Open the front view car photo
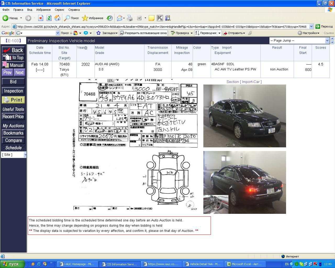 tap(244, 116)
